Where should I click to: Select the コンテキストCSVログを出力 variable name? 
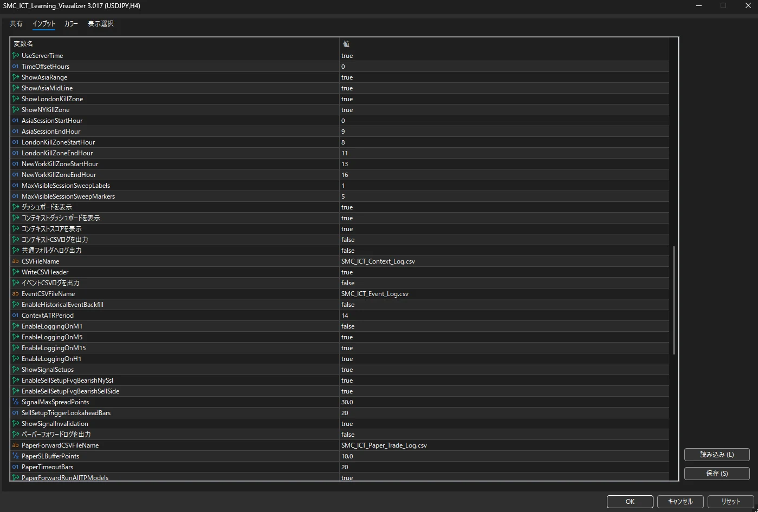tap(55, 240)
